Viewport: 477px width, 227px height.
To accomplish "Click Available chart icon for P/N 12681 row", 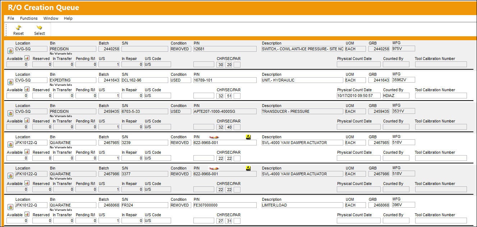I will pyautogui.click(x=27, y=58).
